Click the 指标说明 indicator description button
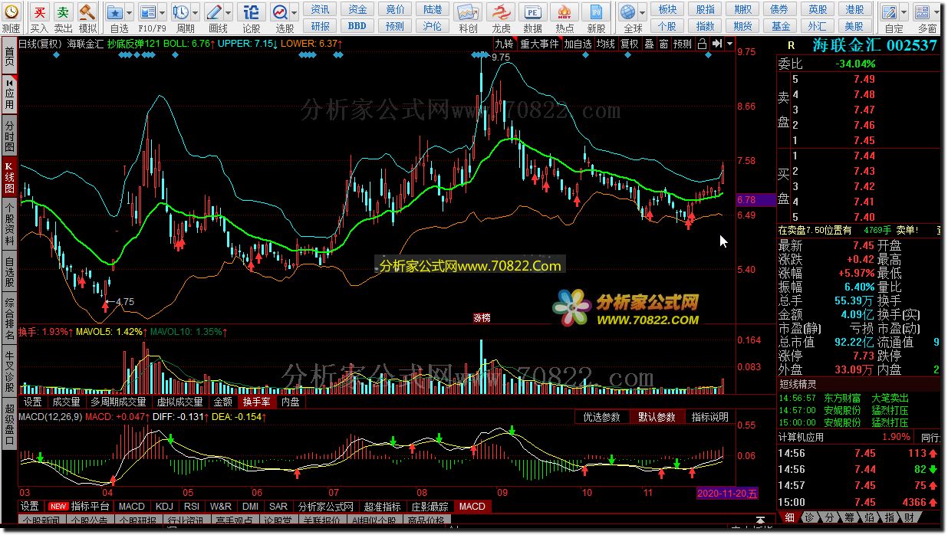The height and width of the screenshot is (535, 948). point(710,417)
